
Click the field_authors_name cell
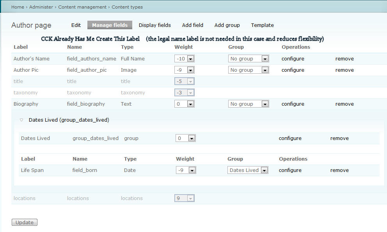click(x=91, y=59)
